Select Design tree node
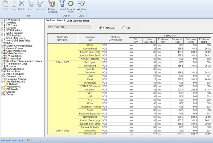 coord(10,94)
